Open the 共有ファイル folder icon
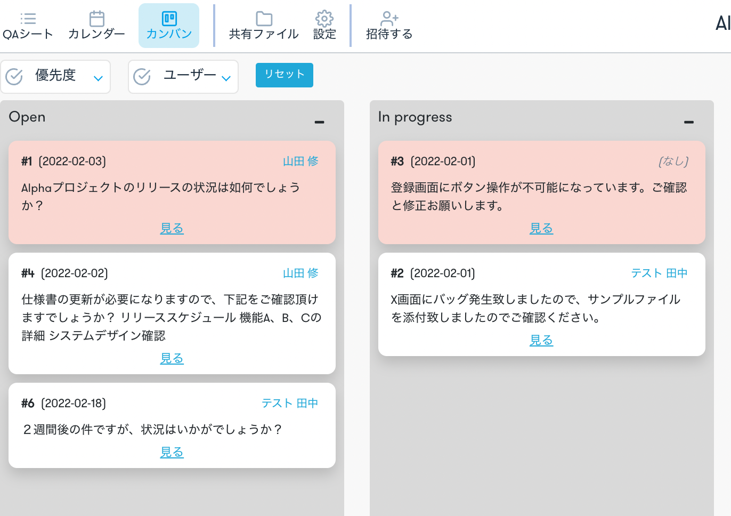 [264, 19]
